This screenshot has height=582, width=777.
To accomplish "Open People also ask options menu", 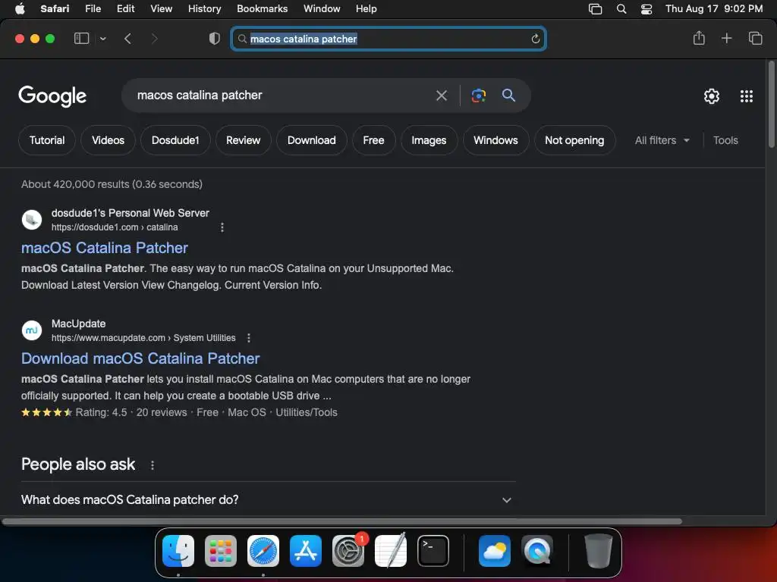I will coord(152,465).
